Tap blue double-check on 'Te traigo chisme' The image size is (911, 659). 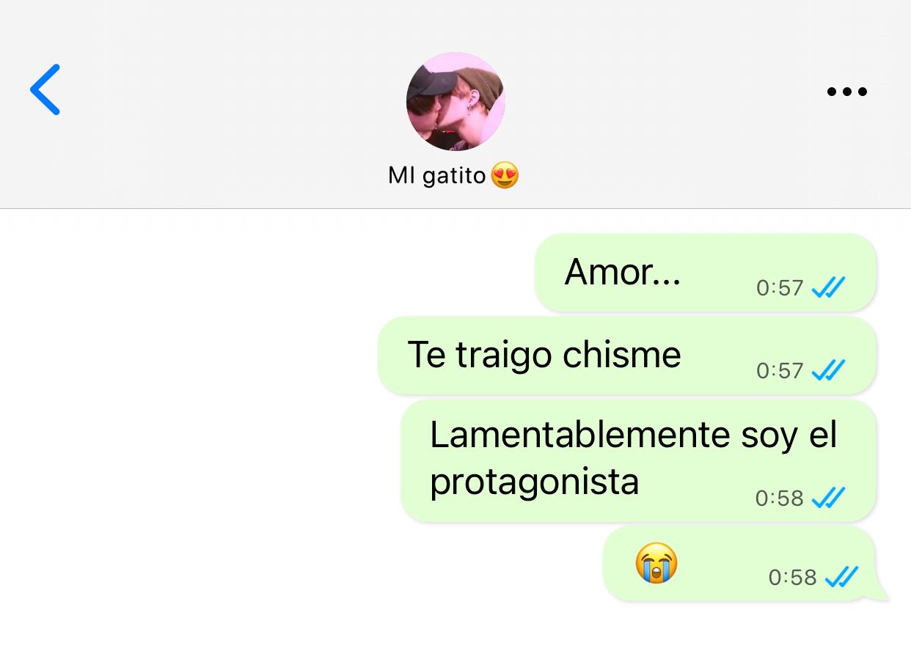coord(829,370)
